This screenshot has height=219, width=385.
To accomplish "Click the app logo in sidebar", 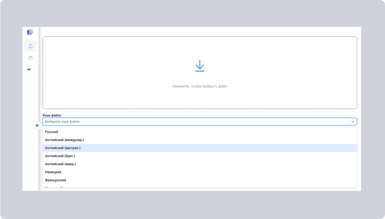I will pyautogui.click(x=30, y=32).
